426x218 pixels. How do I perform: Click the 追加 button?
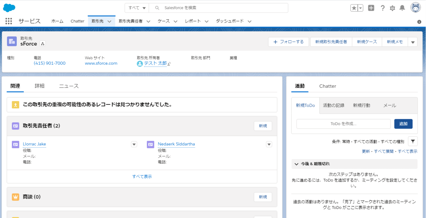tap(403, 124)
